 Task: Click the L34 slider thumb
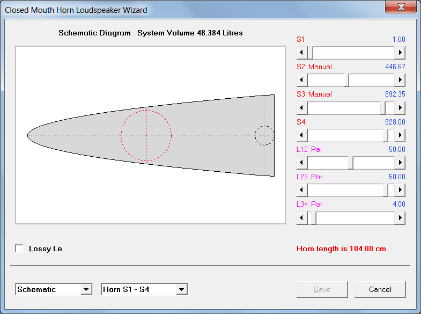pyautogui.click(x=313, y=218)
